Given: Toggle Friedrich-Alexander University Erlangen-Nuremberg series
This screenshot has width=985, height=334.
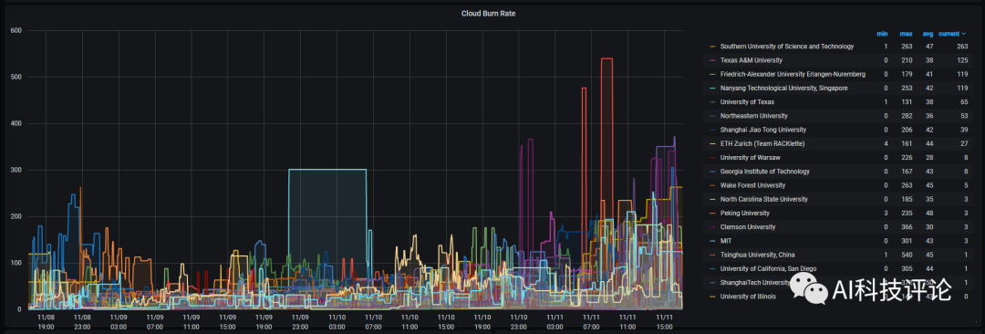Looking at the screenshot, I should [x=793, y=74].
